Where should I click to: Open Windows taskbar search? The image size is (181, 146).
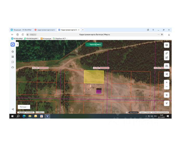coord(18,116)
